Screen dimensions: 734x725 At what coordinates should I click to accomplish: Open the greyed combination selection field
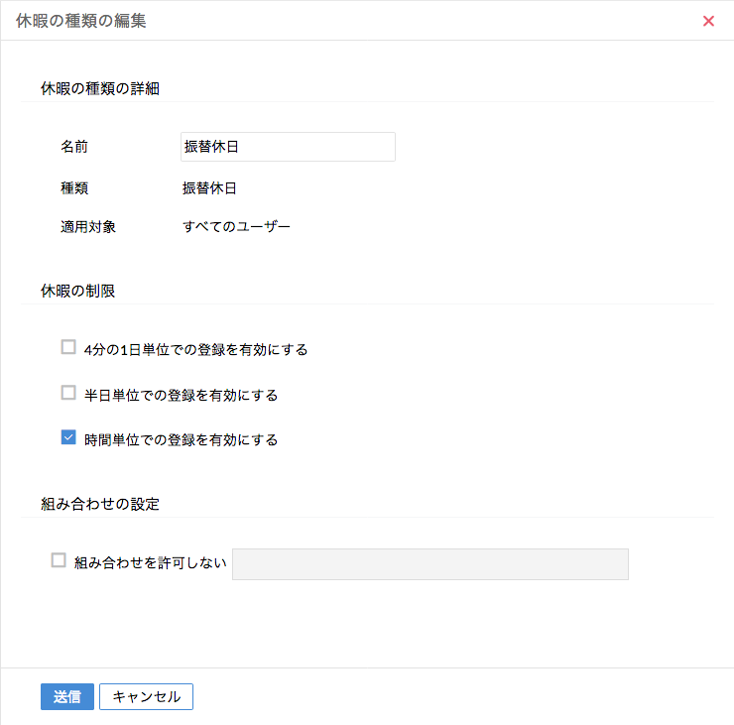[429, 563]
